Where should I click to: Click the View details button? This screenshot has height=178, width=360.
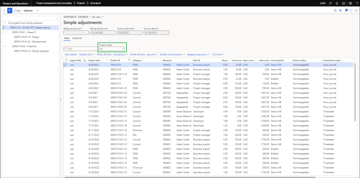(x=71, y=55)
